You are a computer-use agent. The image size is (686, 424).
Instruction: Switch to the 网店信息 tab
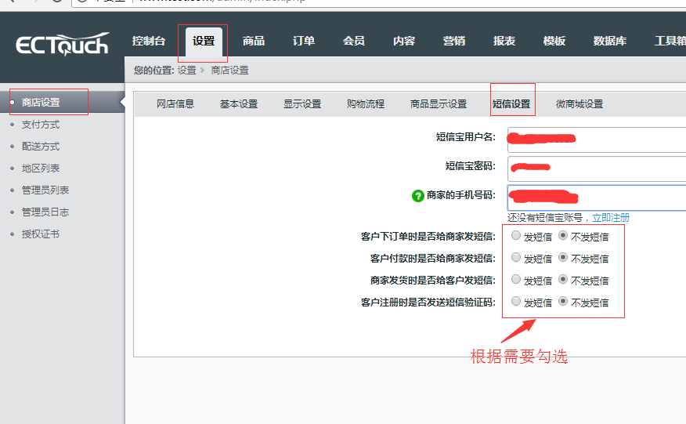pos(175,104)
